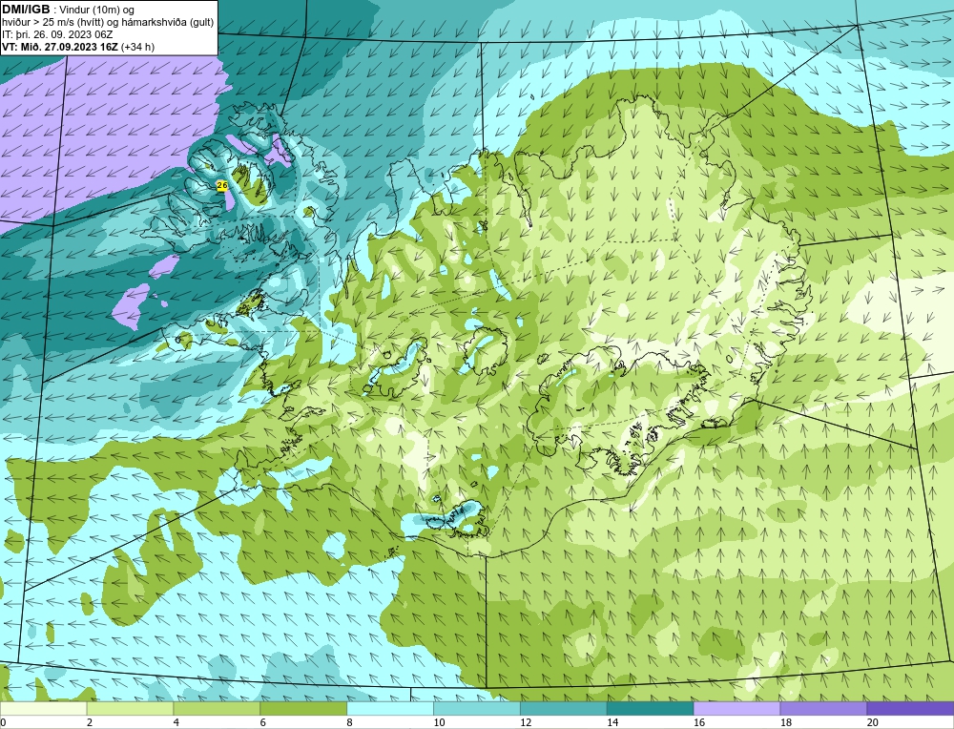954x729 pixels.
Task: Click the 'Vindur (10m) og' title text
Action: 97,10
